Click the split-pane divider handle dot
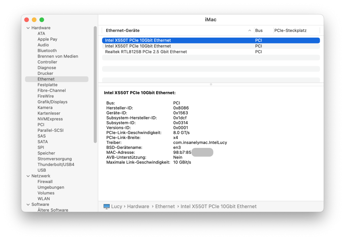 tap(211, 84)
